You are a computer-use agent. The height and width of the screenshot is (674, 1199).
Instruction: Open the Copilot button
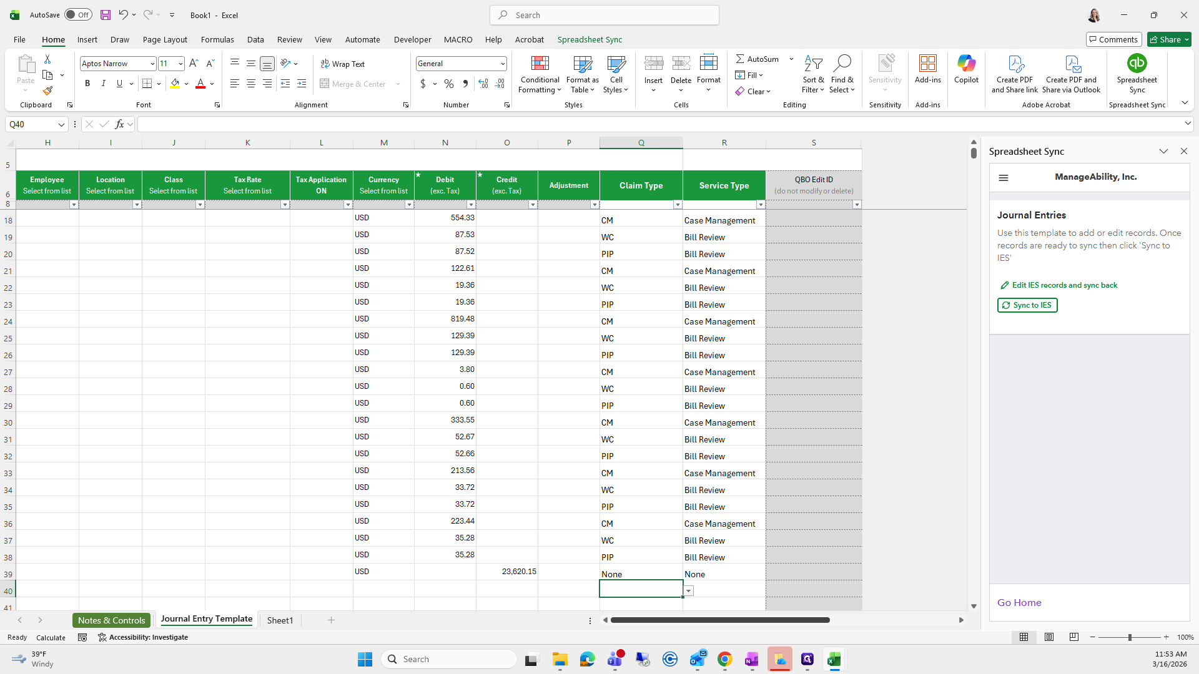[x=966, y=69]
